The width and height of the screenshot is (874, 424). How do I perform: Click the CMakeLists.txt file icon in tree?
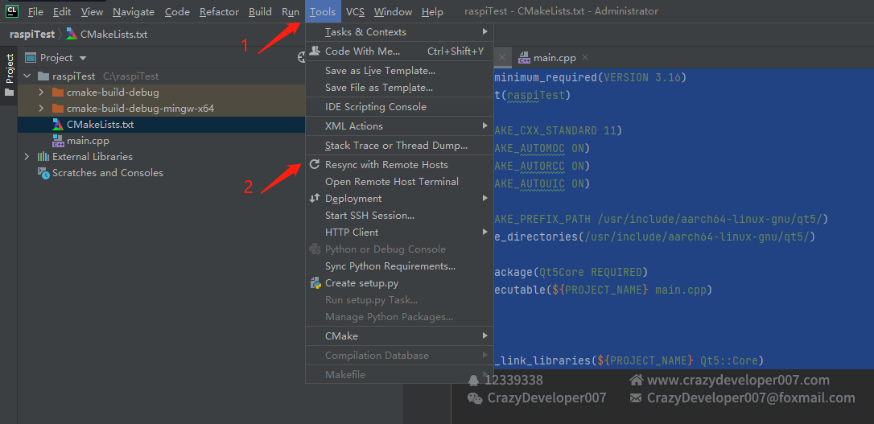[58, 124]
